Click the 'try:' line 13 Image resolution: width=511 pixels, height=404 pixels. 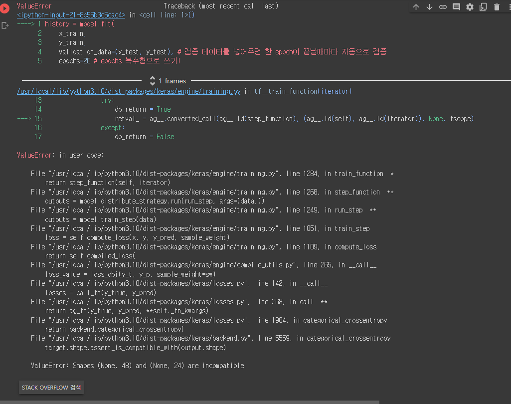(107, 100)
